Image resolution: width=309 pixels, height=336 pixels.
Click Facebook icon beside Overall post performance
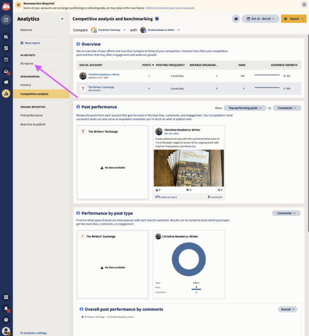81,309
